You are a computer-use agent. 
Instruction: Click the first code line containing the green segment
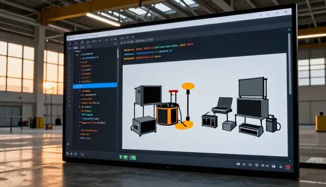[158, 48]
